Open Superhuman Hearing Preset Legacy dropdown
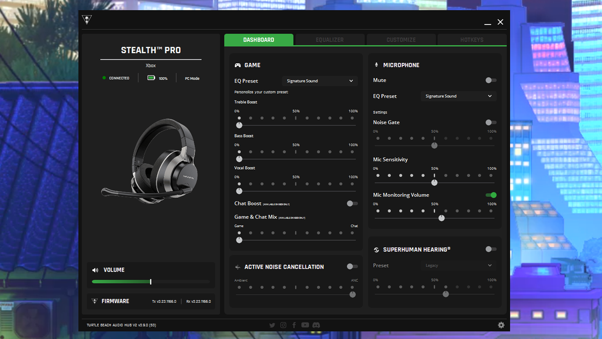The height and width of the screenshot is (339, 602). (x=459, y=265)
